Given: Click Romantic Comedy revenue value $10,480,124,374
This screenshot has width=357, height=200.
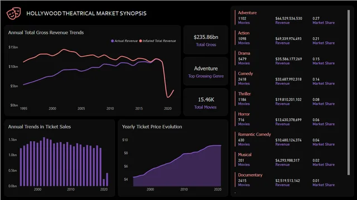Looking at the screenshot, I should pos(288,140).
